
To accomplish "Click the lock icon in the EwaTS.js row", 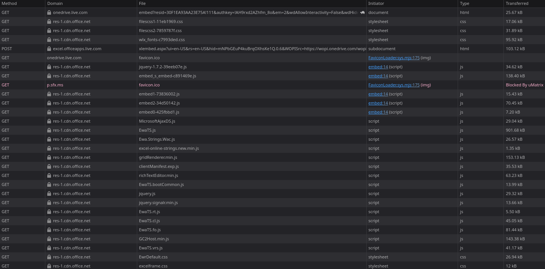I will [49, 130].
